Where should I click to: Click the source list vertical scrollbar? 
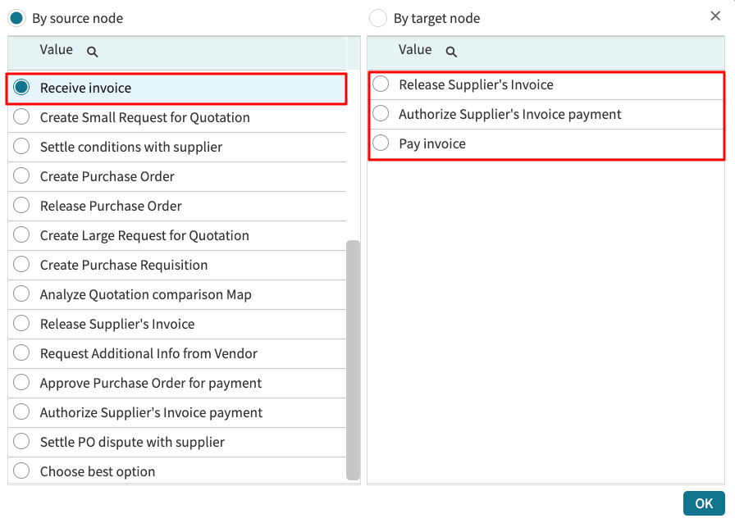354,359
